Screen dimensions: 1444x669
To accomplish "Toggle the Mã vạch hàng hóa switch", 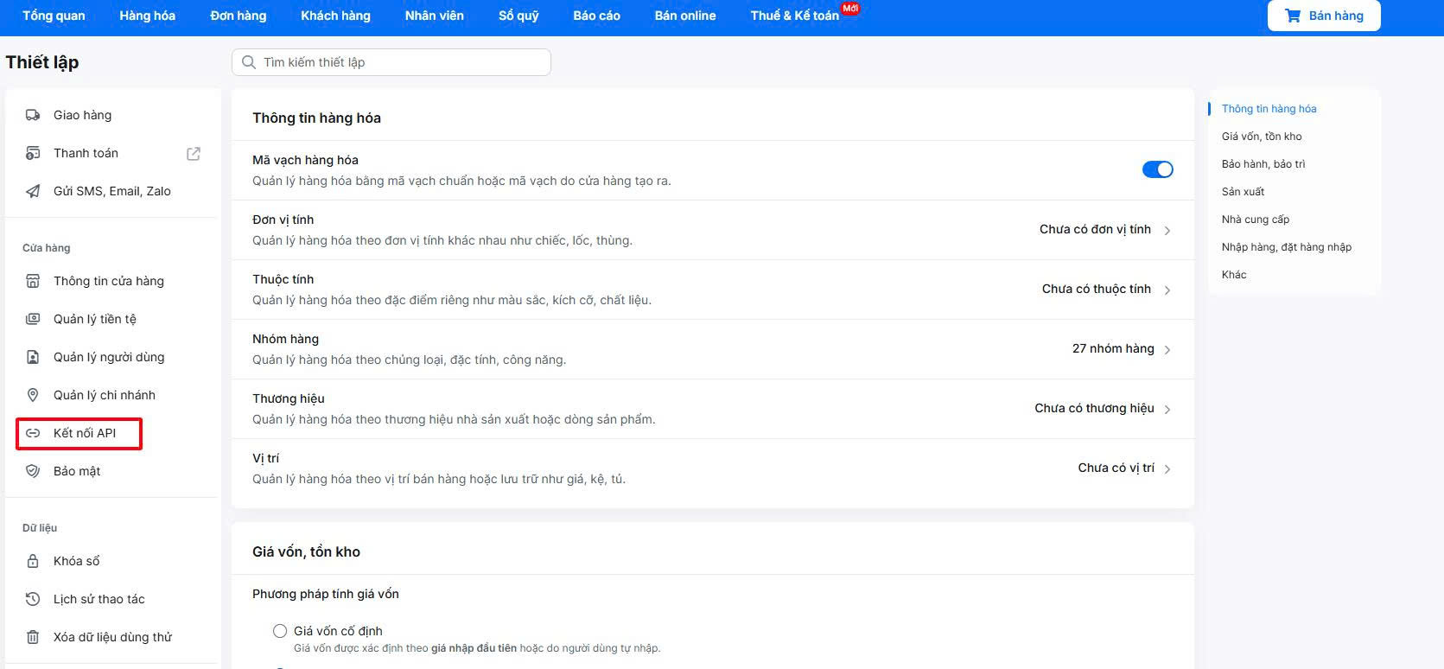I will point(1157,169).
